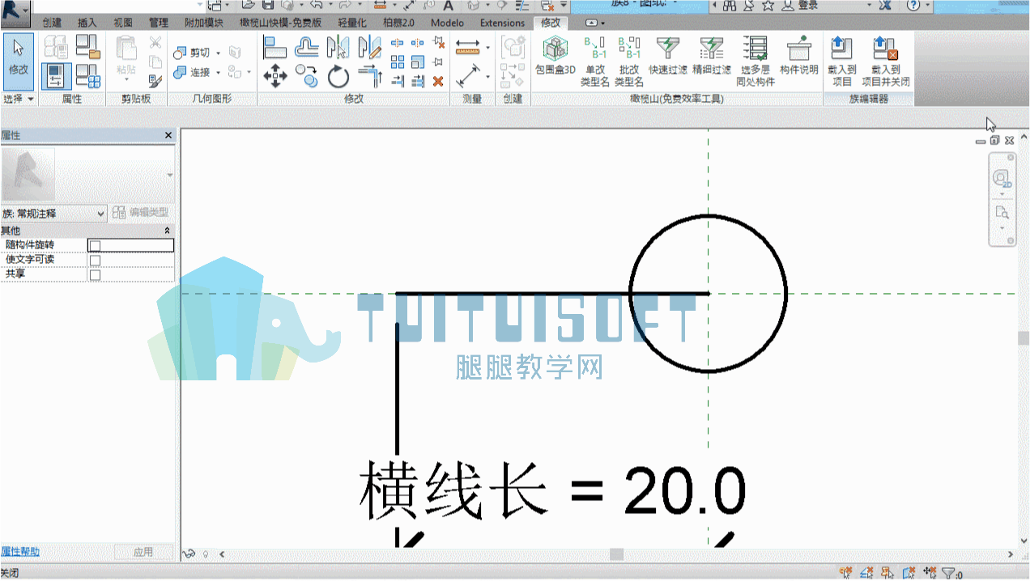Select the Array tool
1030x581 pixels.
coord(398,61)
